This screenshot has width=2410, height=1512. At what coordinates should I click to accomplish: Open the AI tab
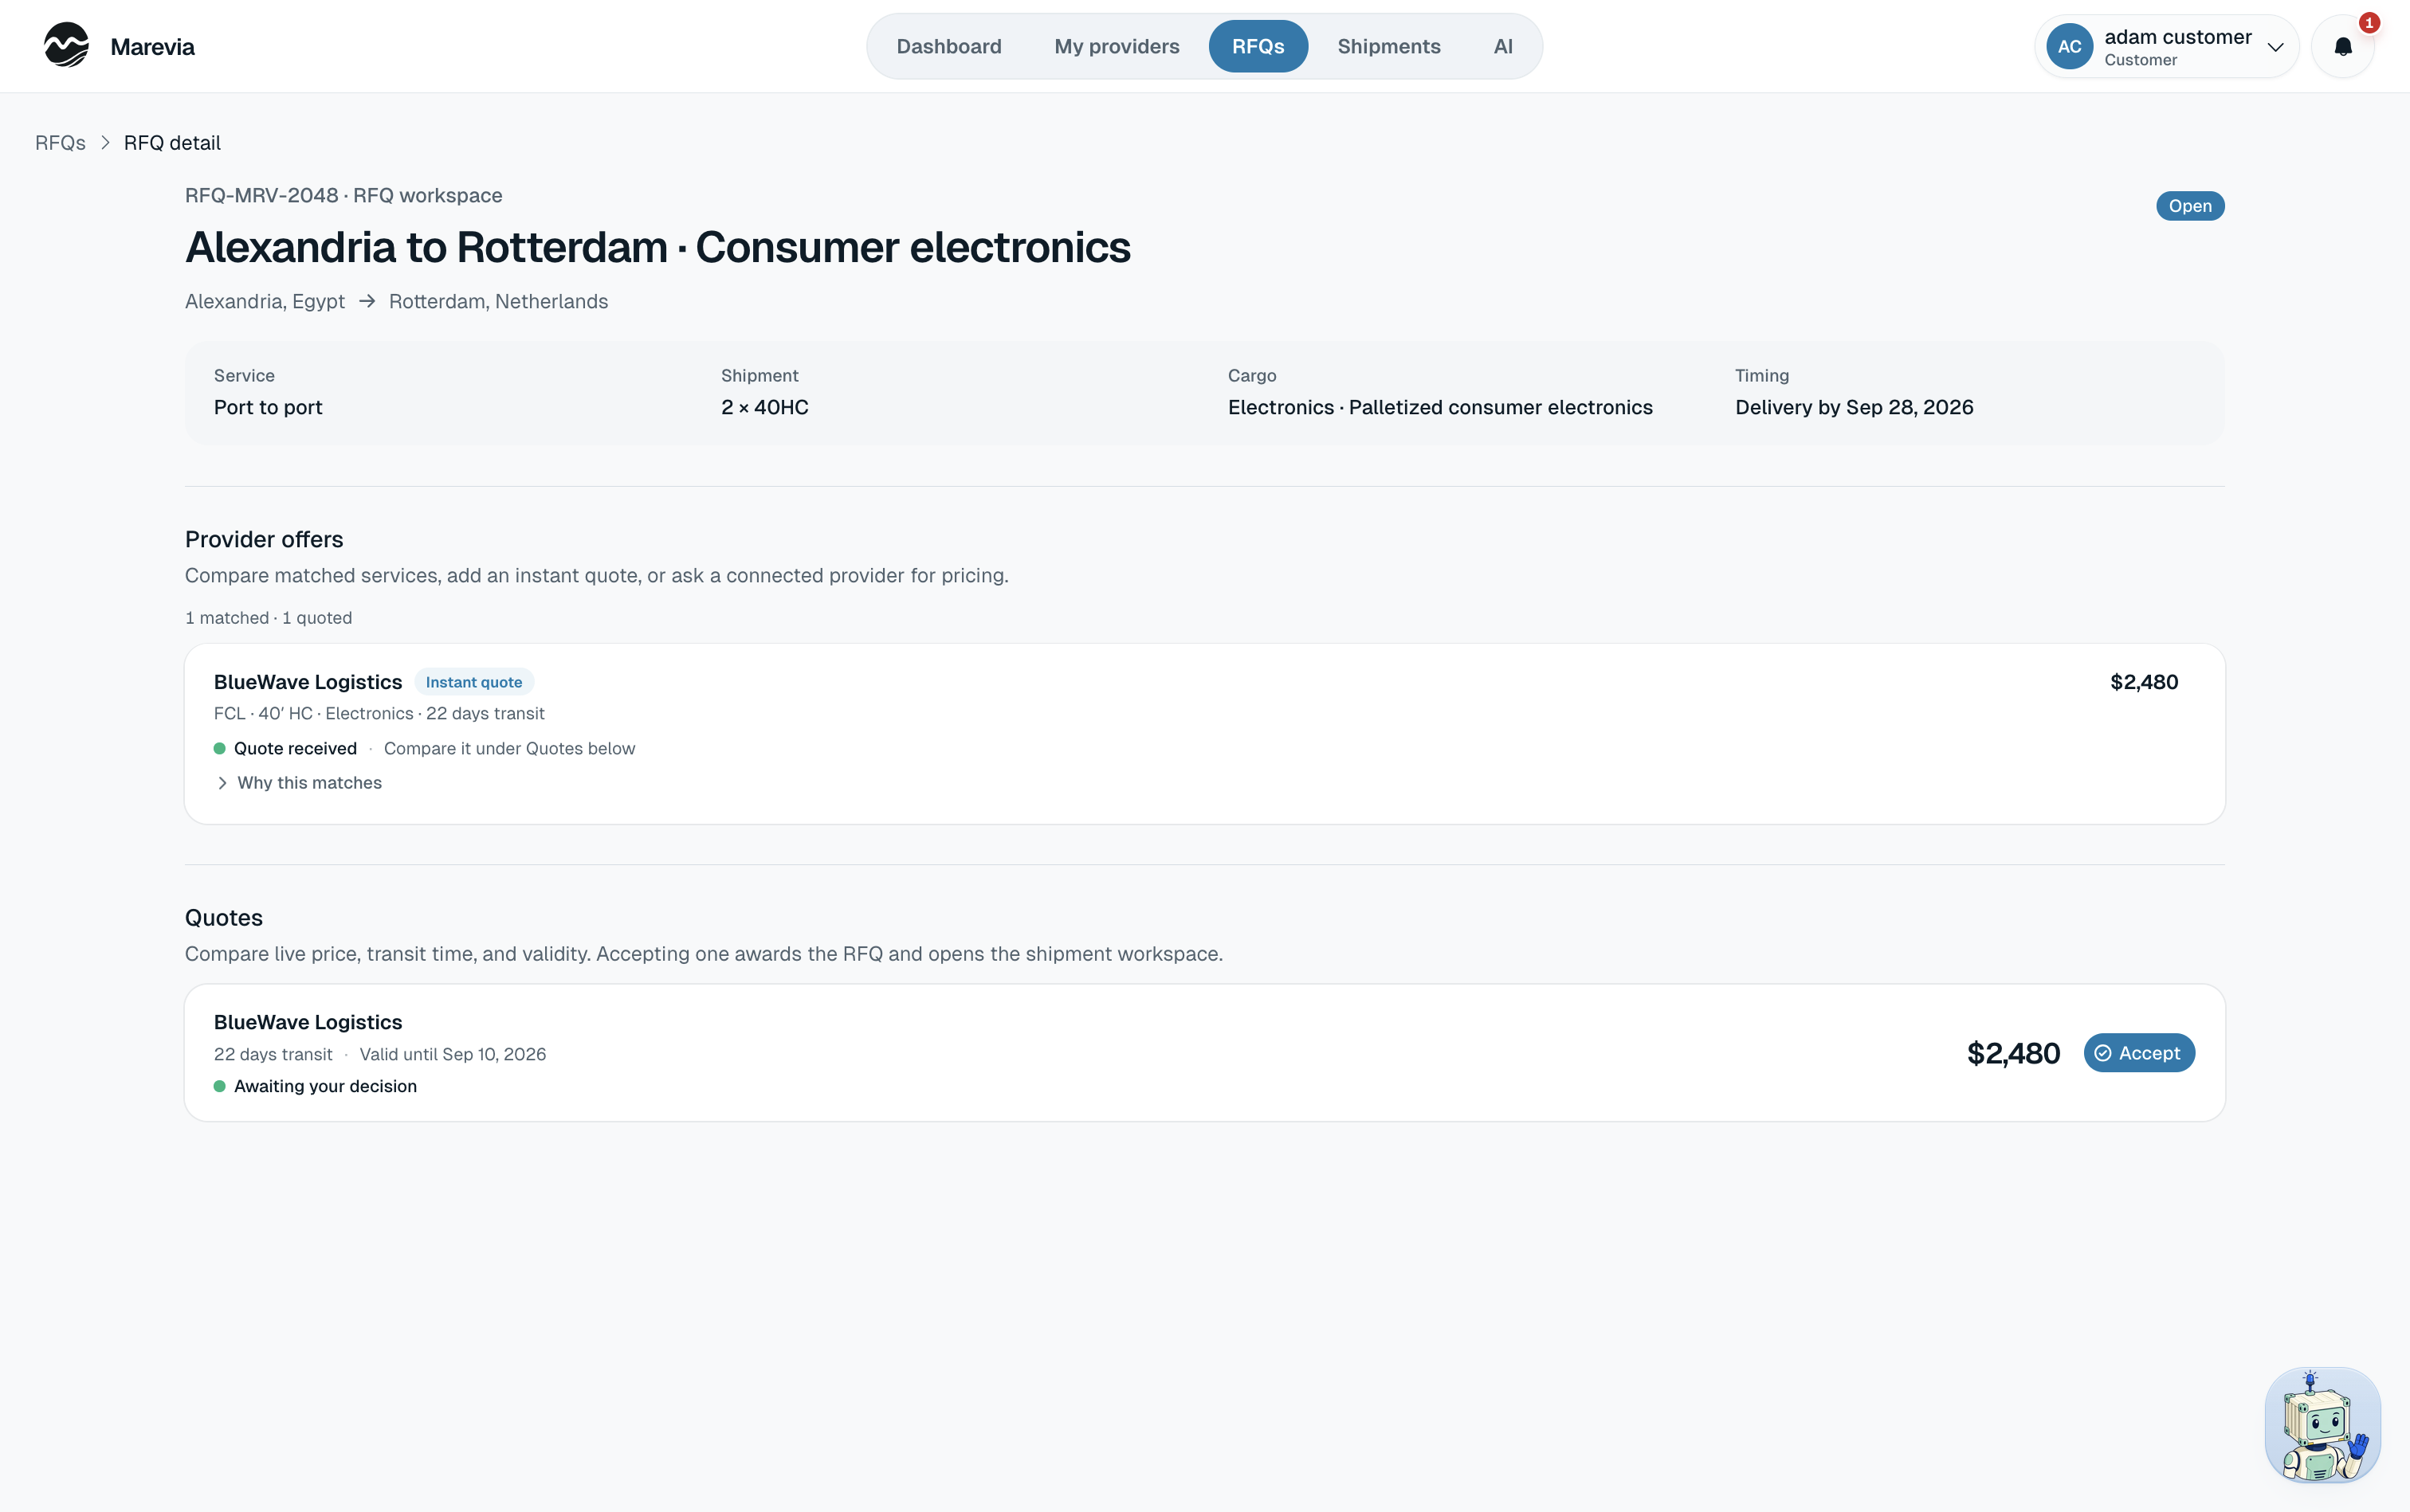(x=1502, y=46)
